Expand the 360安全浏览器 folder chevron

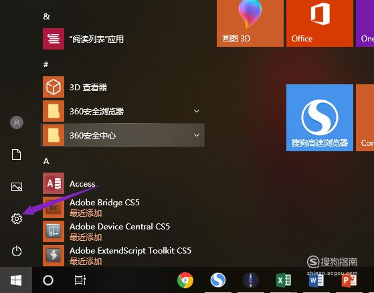(197, 111)
